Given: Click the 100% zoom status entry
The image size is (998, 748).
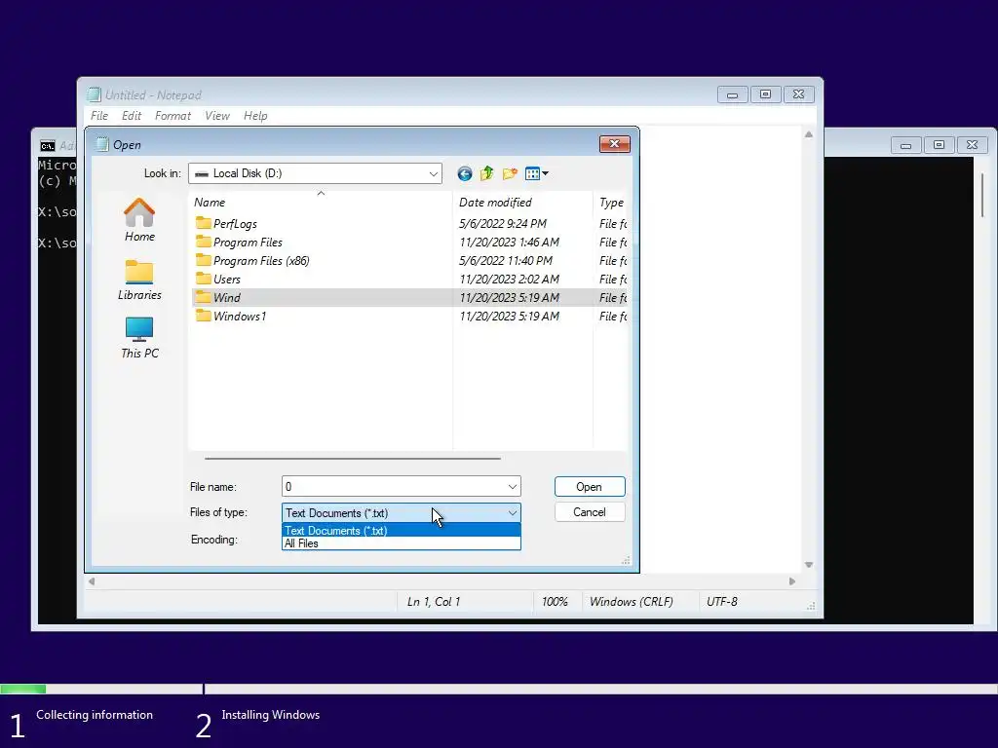Looking at the screenshot, I should (555, 602).
